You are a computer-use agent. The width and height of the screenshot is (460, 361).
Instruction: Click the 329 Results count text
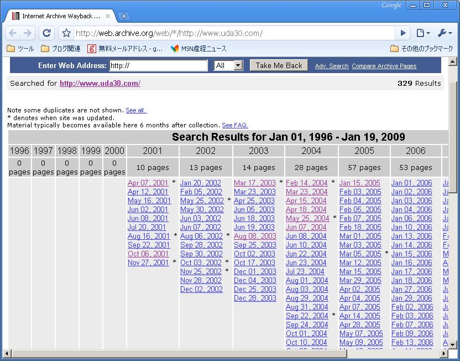(419, 84)
